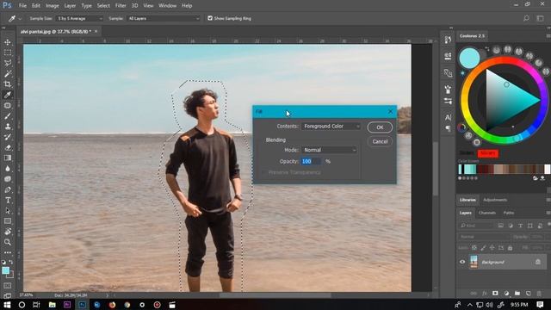Image resolution: width=551 pixels, height=310 pixels.
Task: Open Firefox from the Windows taskbar
Action: tap(112, 305)
